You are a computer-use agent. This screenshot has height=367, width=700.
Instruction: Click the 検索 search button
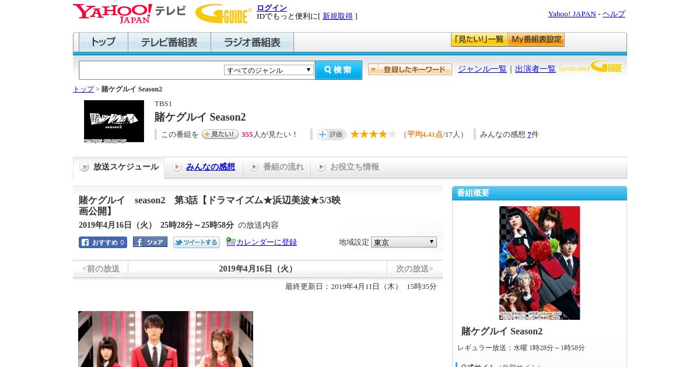coord(338,70)
